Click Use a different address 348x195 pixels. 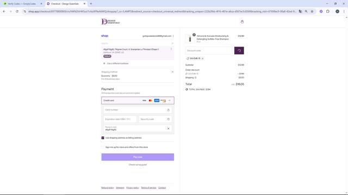click(117, 63)
